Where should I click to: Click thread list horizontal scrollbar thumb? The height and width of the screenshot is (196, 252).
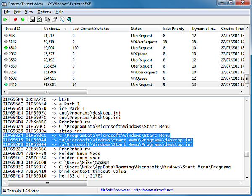pyautogui.click(x=47, y=92)
